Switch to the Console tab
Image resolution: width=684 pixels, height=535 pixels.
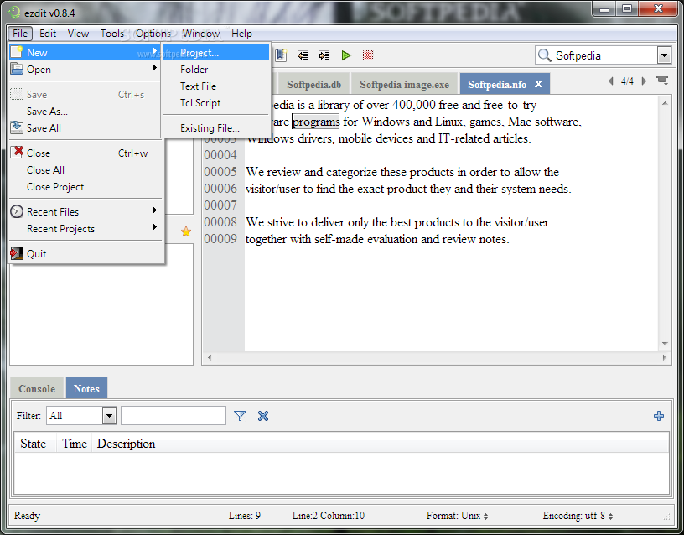[x=37, y=388]
